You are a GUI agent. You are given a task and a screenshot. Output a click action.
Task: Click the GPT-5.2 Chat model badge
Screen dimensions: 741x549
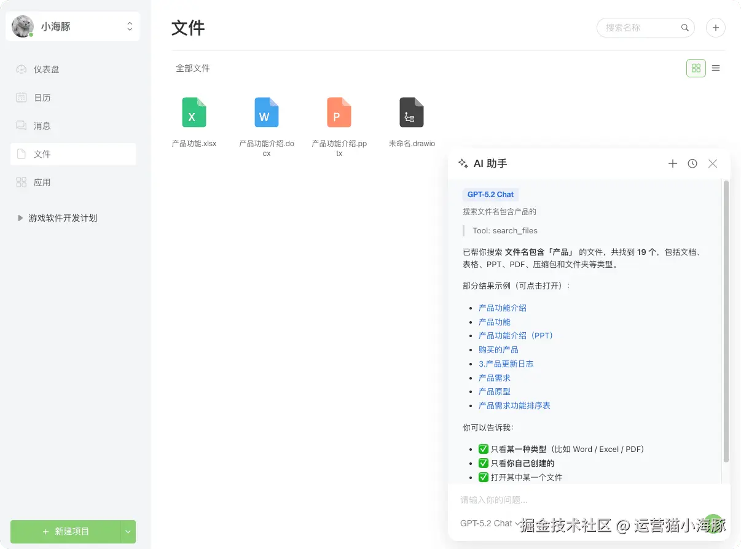point(490,195)
